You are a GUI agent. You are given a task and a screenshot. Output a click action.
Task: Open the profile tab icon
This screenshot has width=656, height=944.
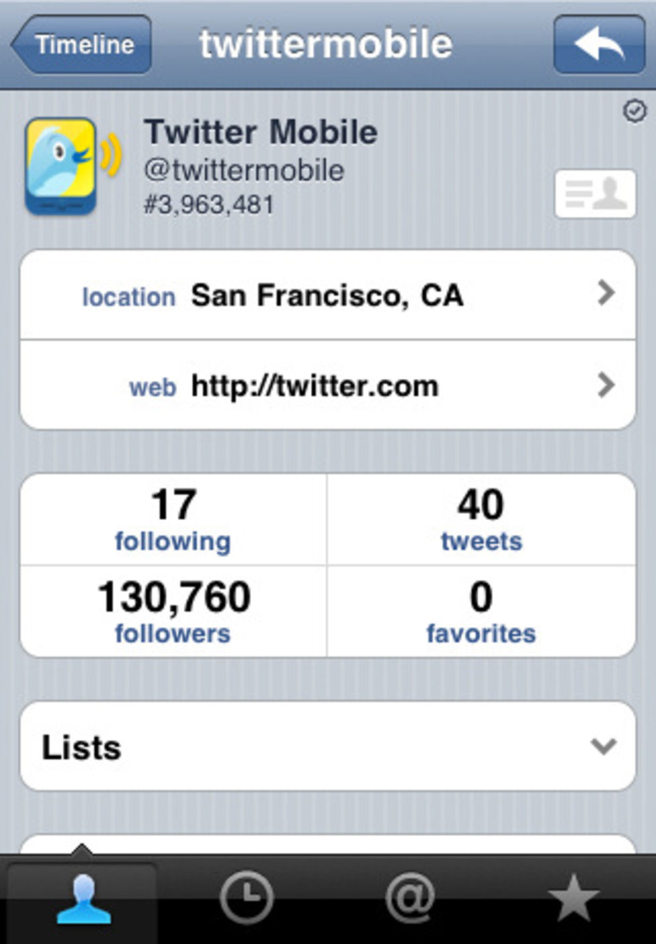point(83,900)
